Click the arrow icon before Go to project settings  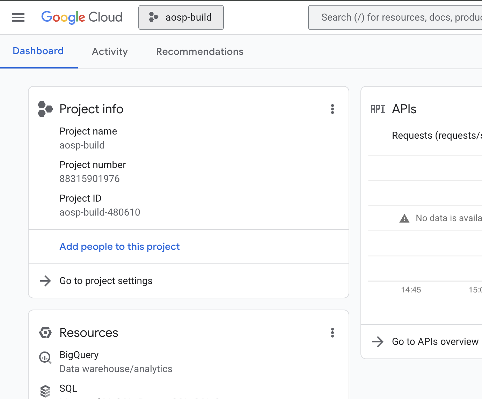point(45,281)
